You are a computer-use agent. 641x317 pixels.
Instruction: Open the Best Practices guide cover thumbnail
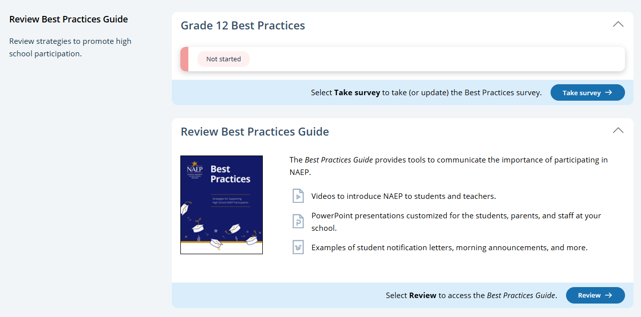point(221,205)
